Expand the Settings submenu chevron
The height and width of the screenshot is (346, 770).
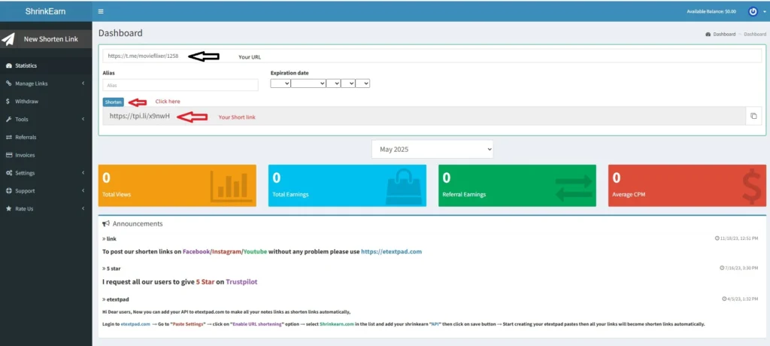(83, 173)
